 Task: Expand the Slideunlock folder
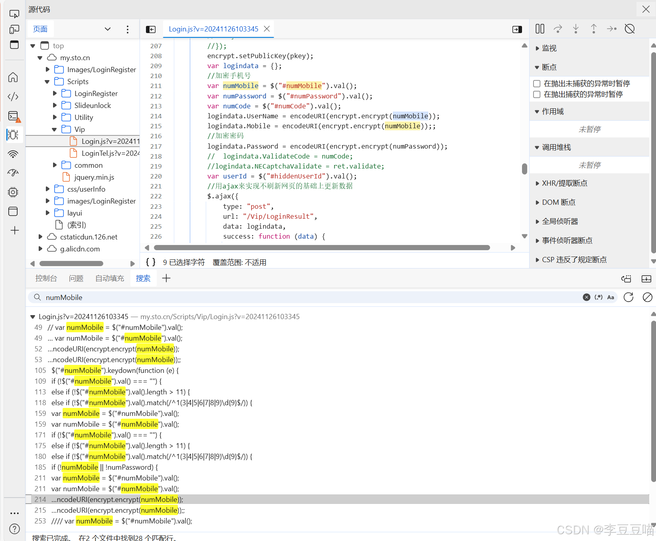(55, 106)
